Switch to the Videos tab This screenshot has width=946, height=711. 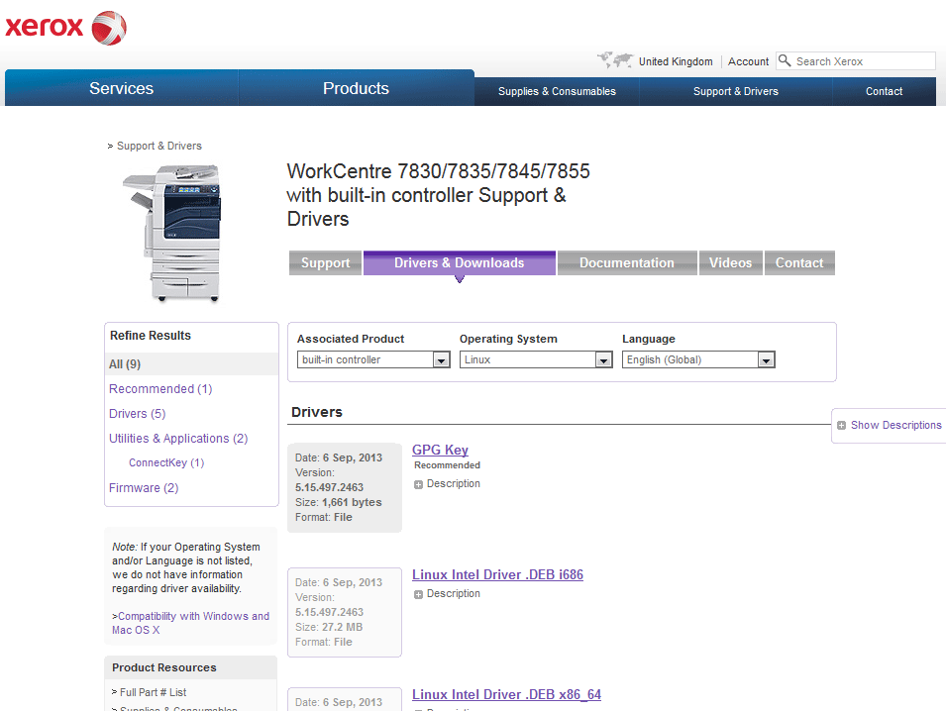(x=731, y=263)
